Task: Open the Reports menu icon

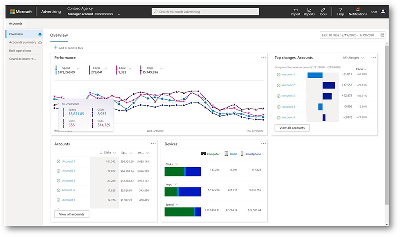Action: (x=309, y=10)
